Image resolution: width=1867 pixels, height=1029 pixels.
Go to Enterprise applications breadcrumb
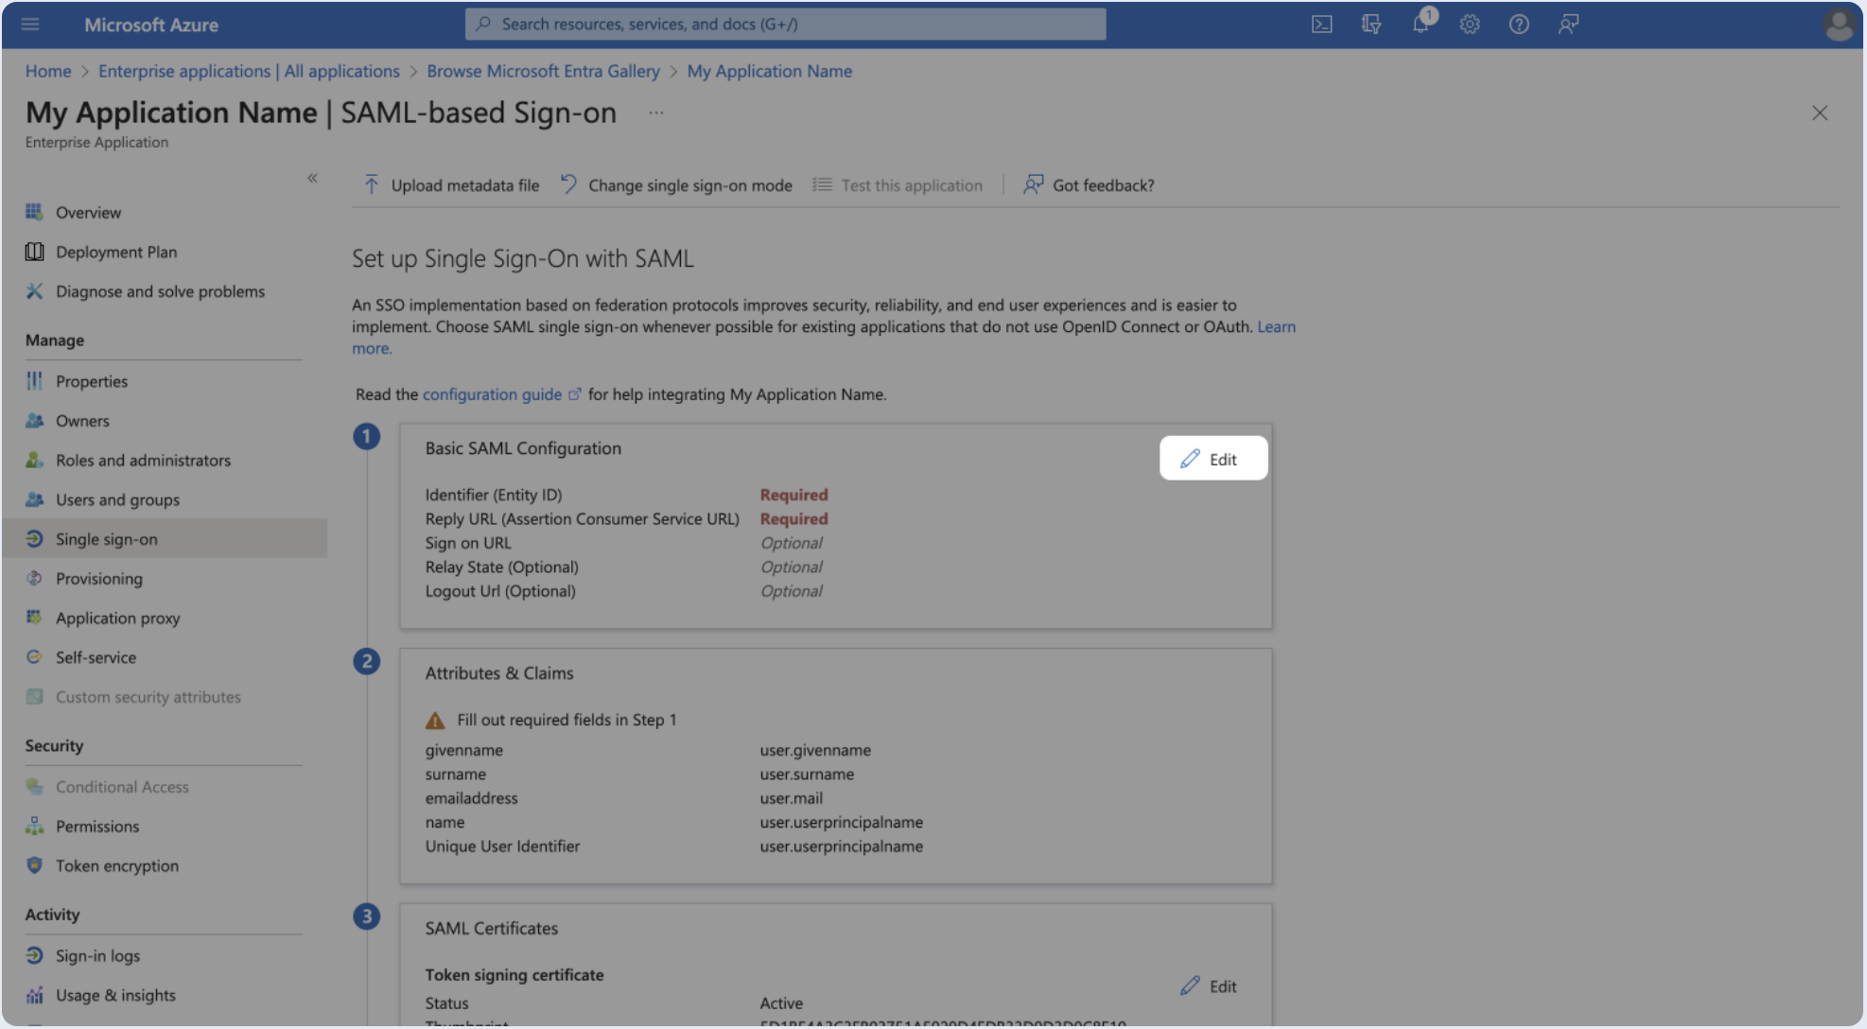point(249,71)
